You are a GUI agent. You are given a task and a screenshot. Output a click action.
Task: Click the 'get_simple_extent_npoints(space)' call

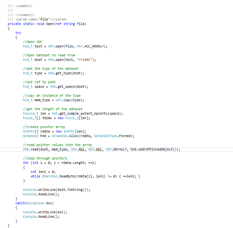tap(90, 114)
